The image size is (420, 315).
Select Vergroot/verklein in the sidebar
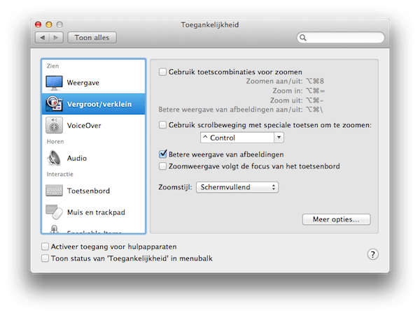(94, 104)
